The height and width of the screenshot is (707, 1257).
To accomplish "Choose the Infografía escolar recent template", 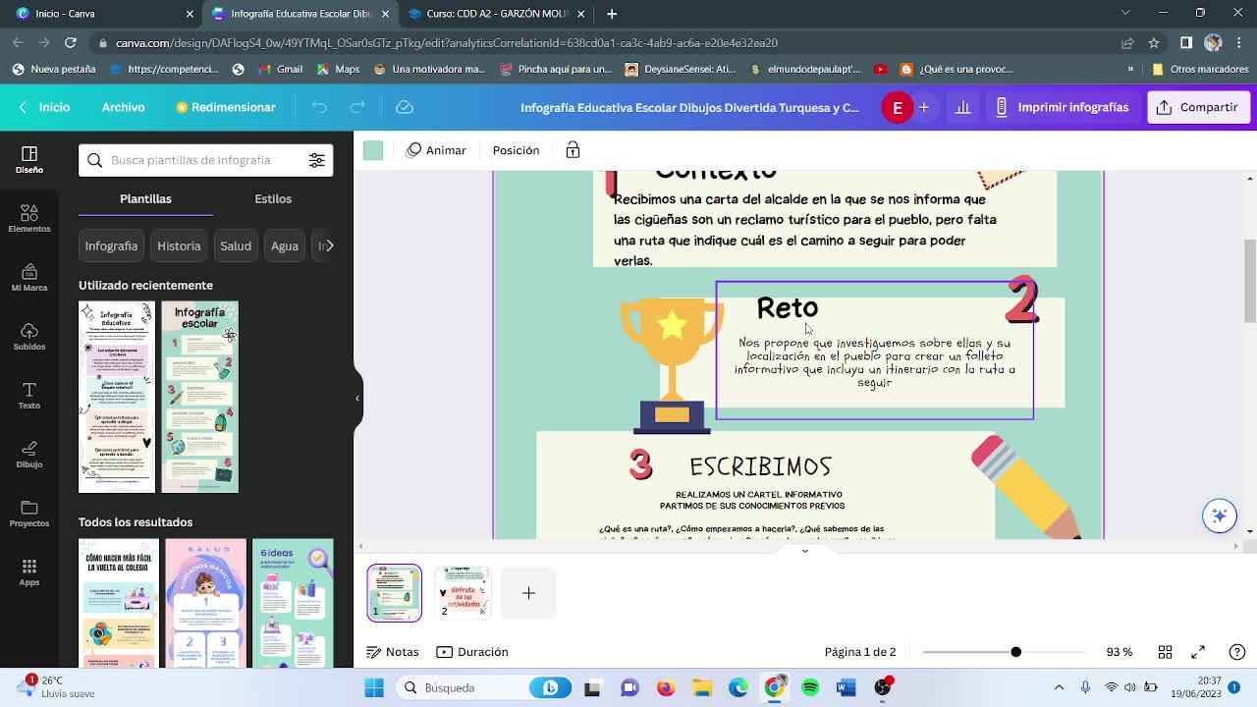I will (200, 397).
